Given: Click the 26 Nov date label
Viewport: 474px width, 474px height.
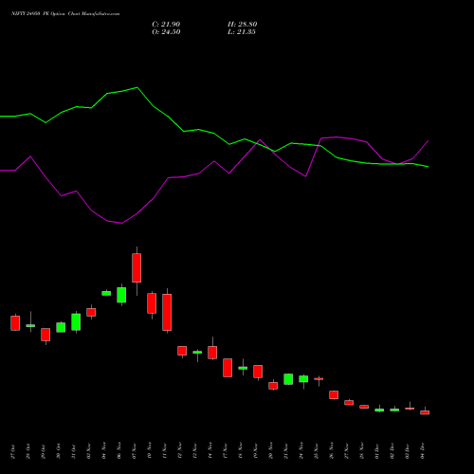Looking at the screenshot, I should tap(332, 451).
